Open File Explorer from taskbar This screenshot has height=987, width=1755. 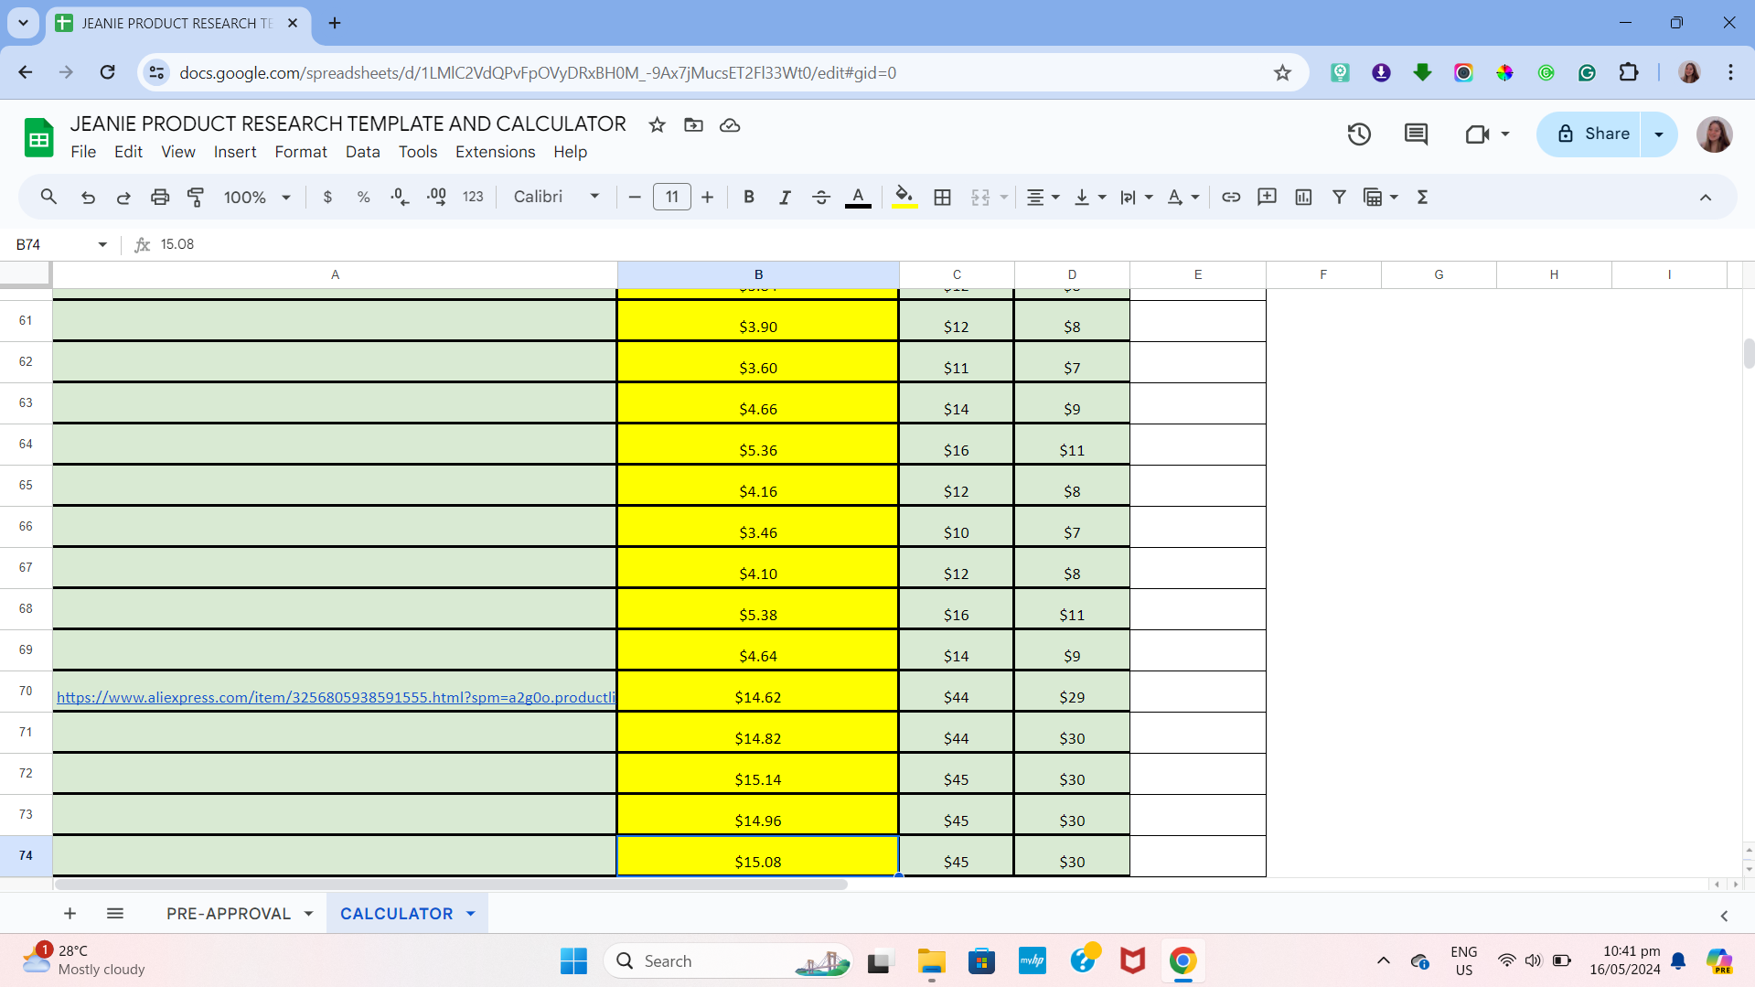pos(931,960)
